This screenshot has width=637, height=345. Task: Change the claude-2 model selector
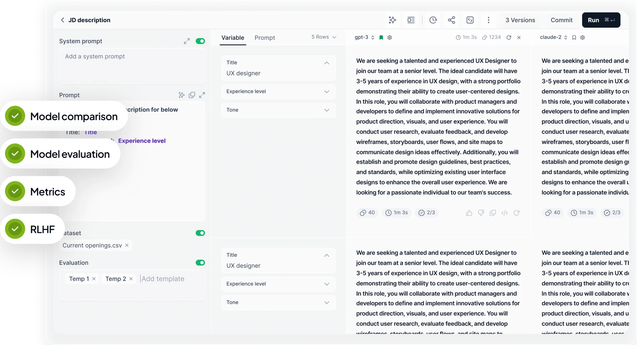pos(553,37)
